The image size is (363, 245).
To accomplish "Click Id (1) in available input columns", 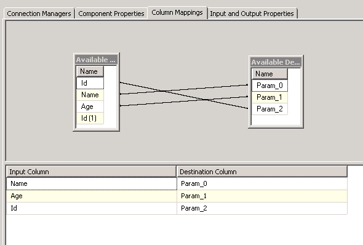I will click(x=90, y=118).
